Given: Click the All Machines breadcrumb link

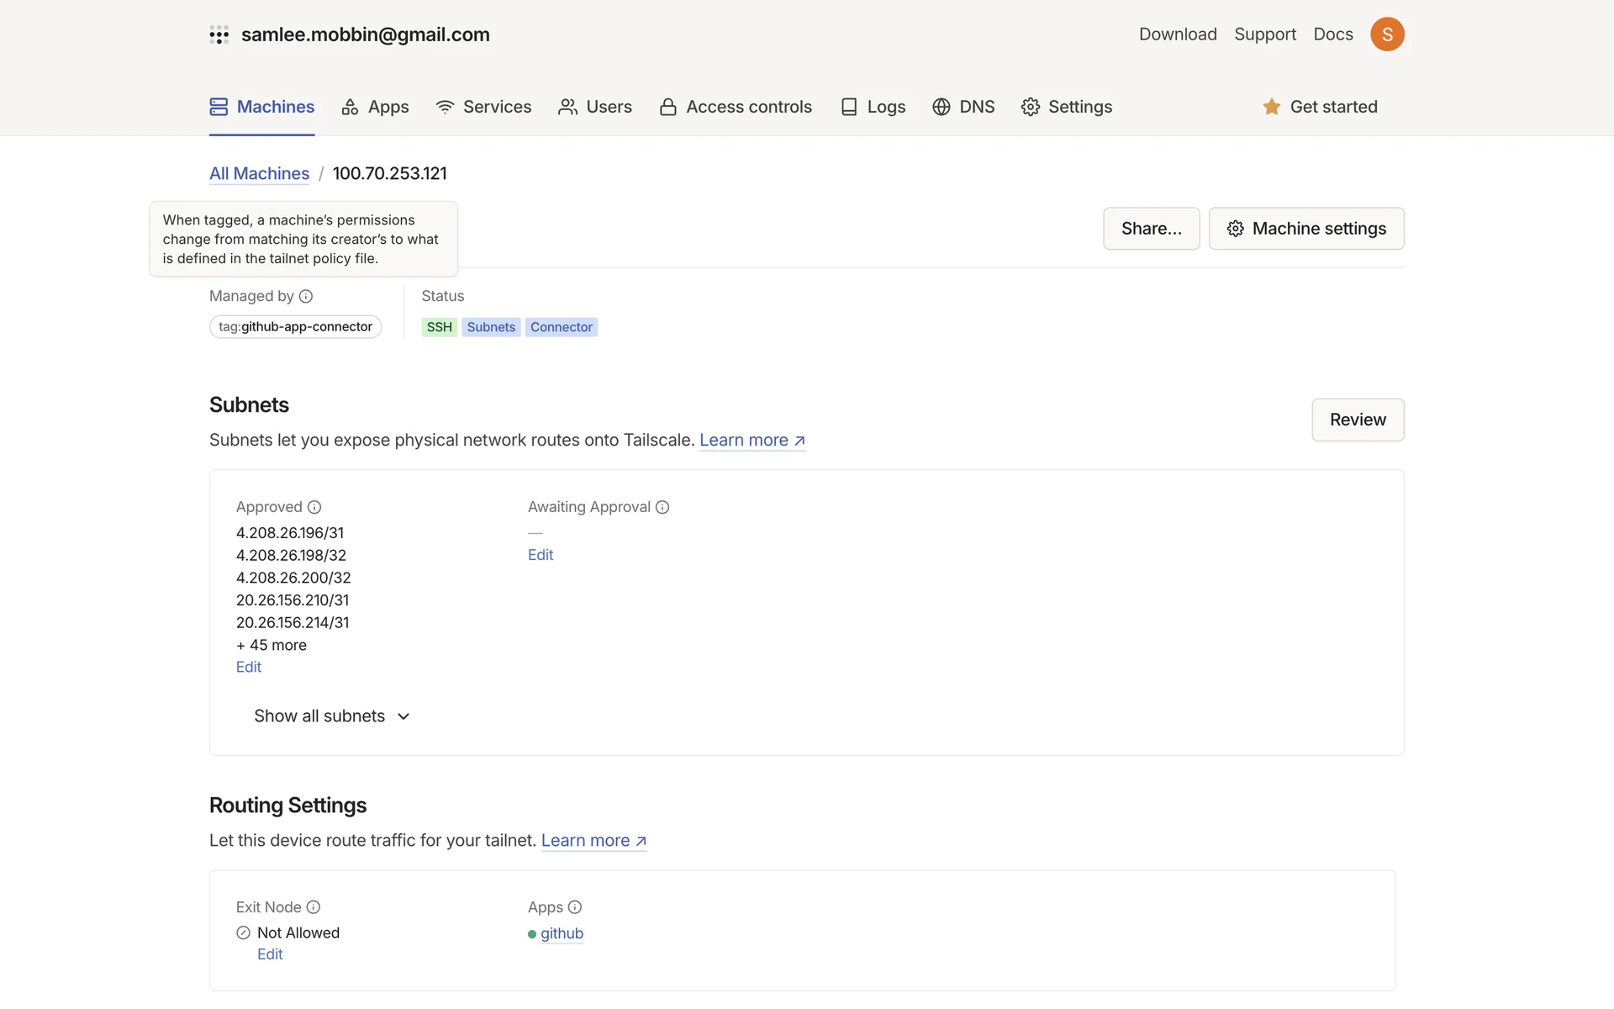Looking at the screenshot, I should click(259, 173).
